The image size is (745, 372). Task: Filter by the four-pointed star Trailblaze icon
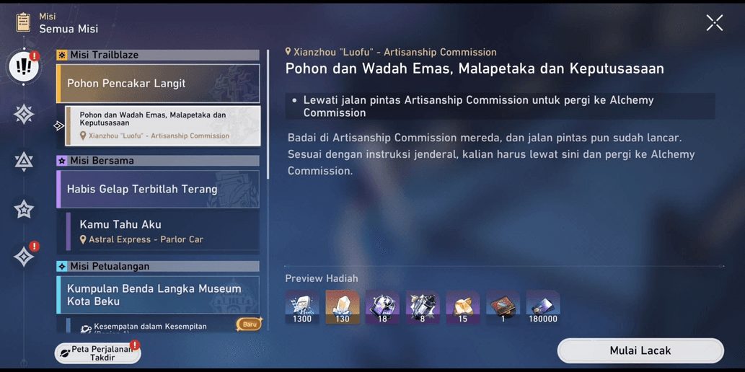[x=24, y=114]
